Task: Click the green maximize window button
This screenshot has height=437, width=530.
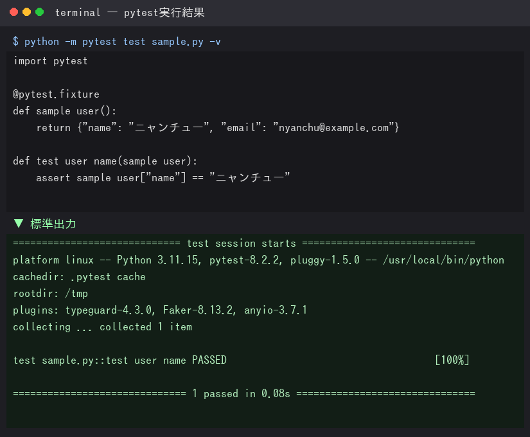Action: (x=40, y=12)
